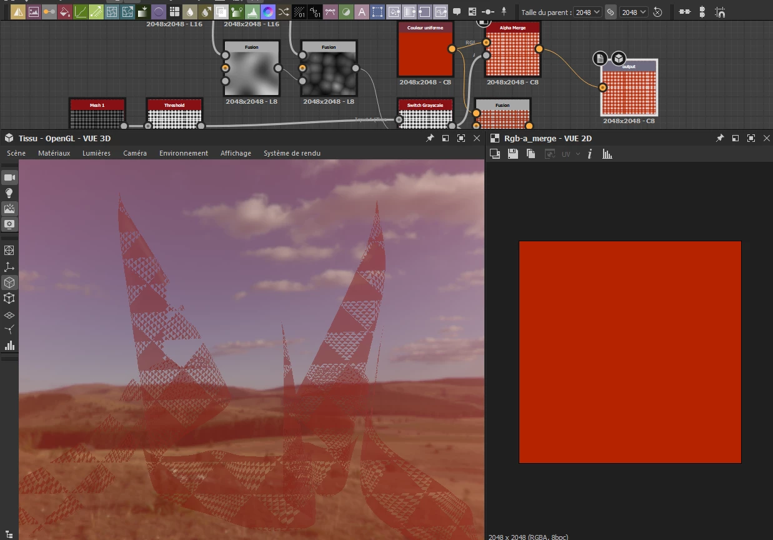Viewport: 773px width, 540px height.
Task: Toggle histogram in 2D view toolbar
Action: (x=607, y=154)
